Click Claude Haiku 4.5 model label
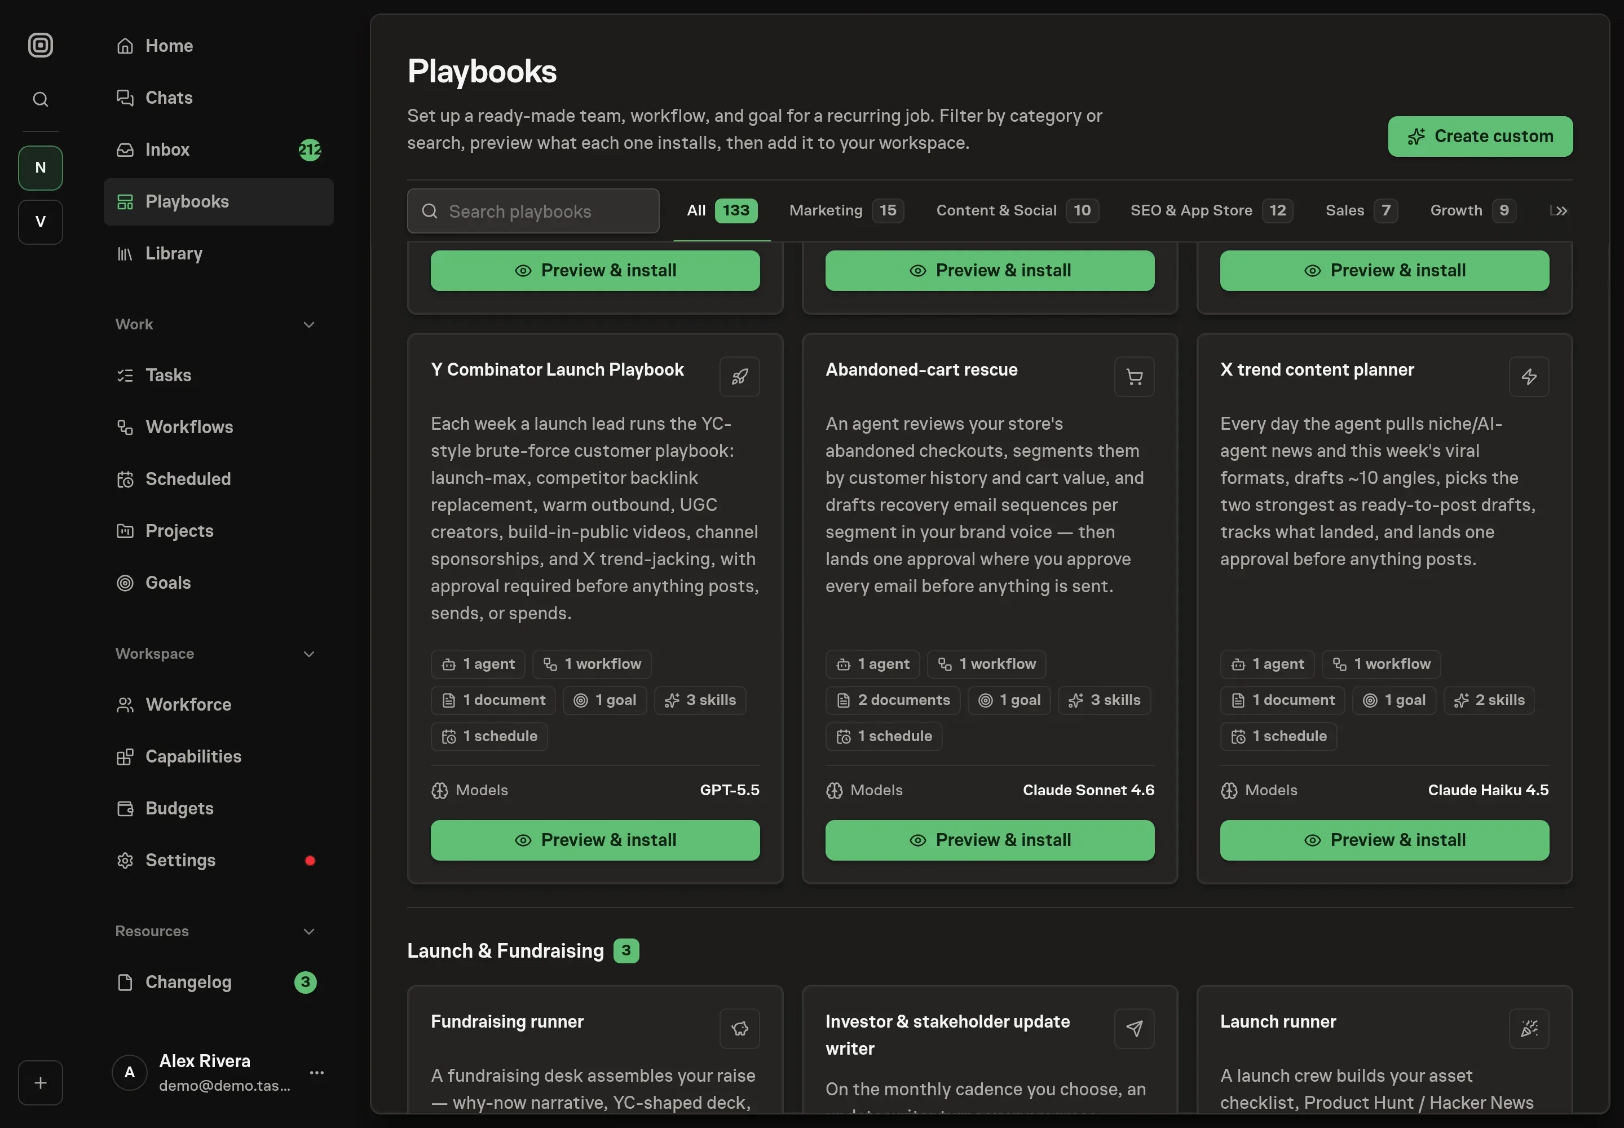1624x1128 pixels. tap(1488, 790)
